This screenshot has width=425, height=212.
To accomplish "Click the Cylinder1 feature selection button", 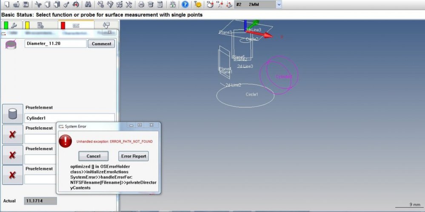I will 12,114.
